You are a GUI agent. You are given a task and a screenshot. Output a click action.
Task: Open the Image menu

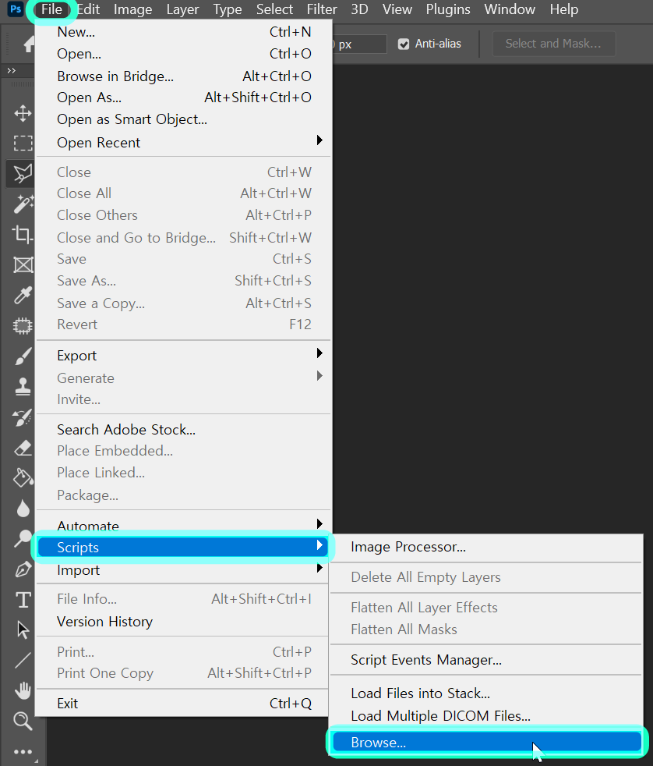coord(132,9)
